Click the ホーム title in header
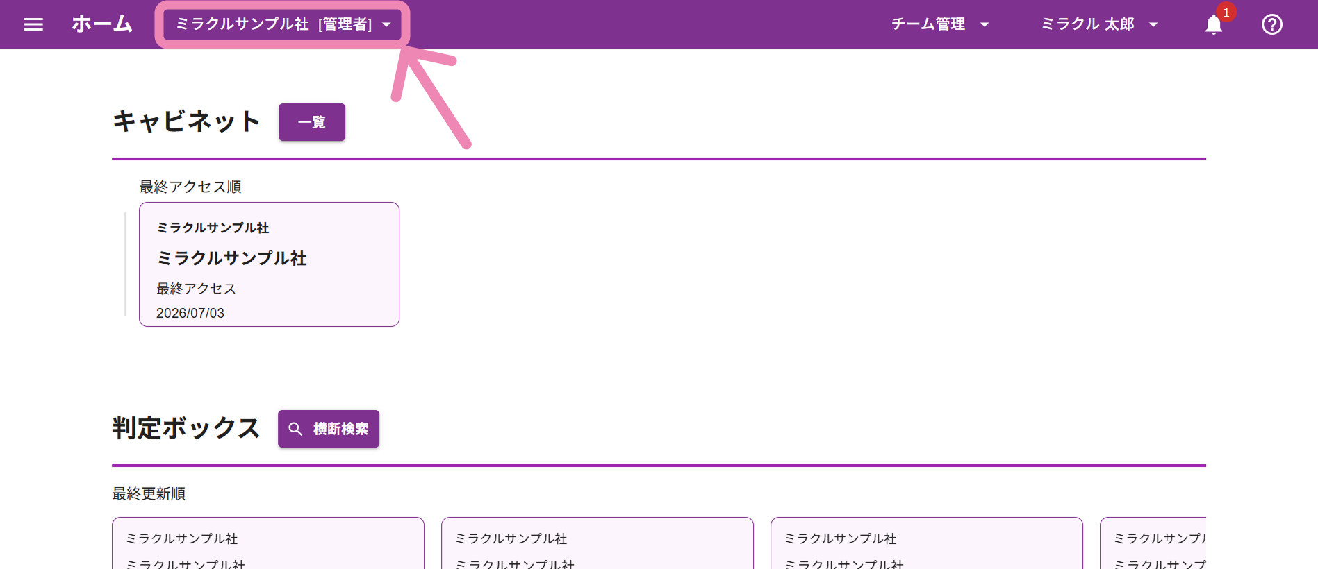Image resolution: width=1318 pixels, height=569 pixels. click(102, 24)
